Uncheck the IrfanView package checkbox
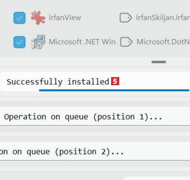This screenshot has height=180, width=190. [19, 18]
